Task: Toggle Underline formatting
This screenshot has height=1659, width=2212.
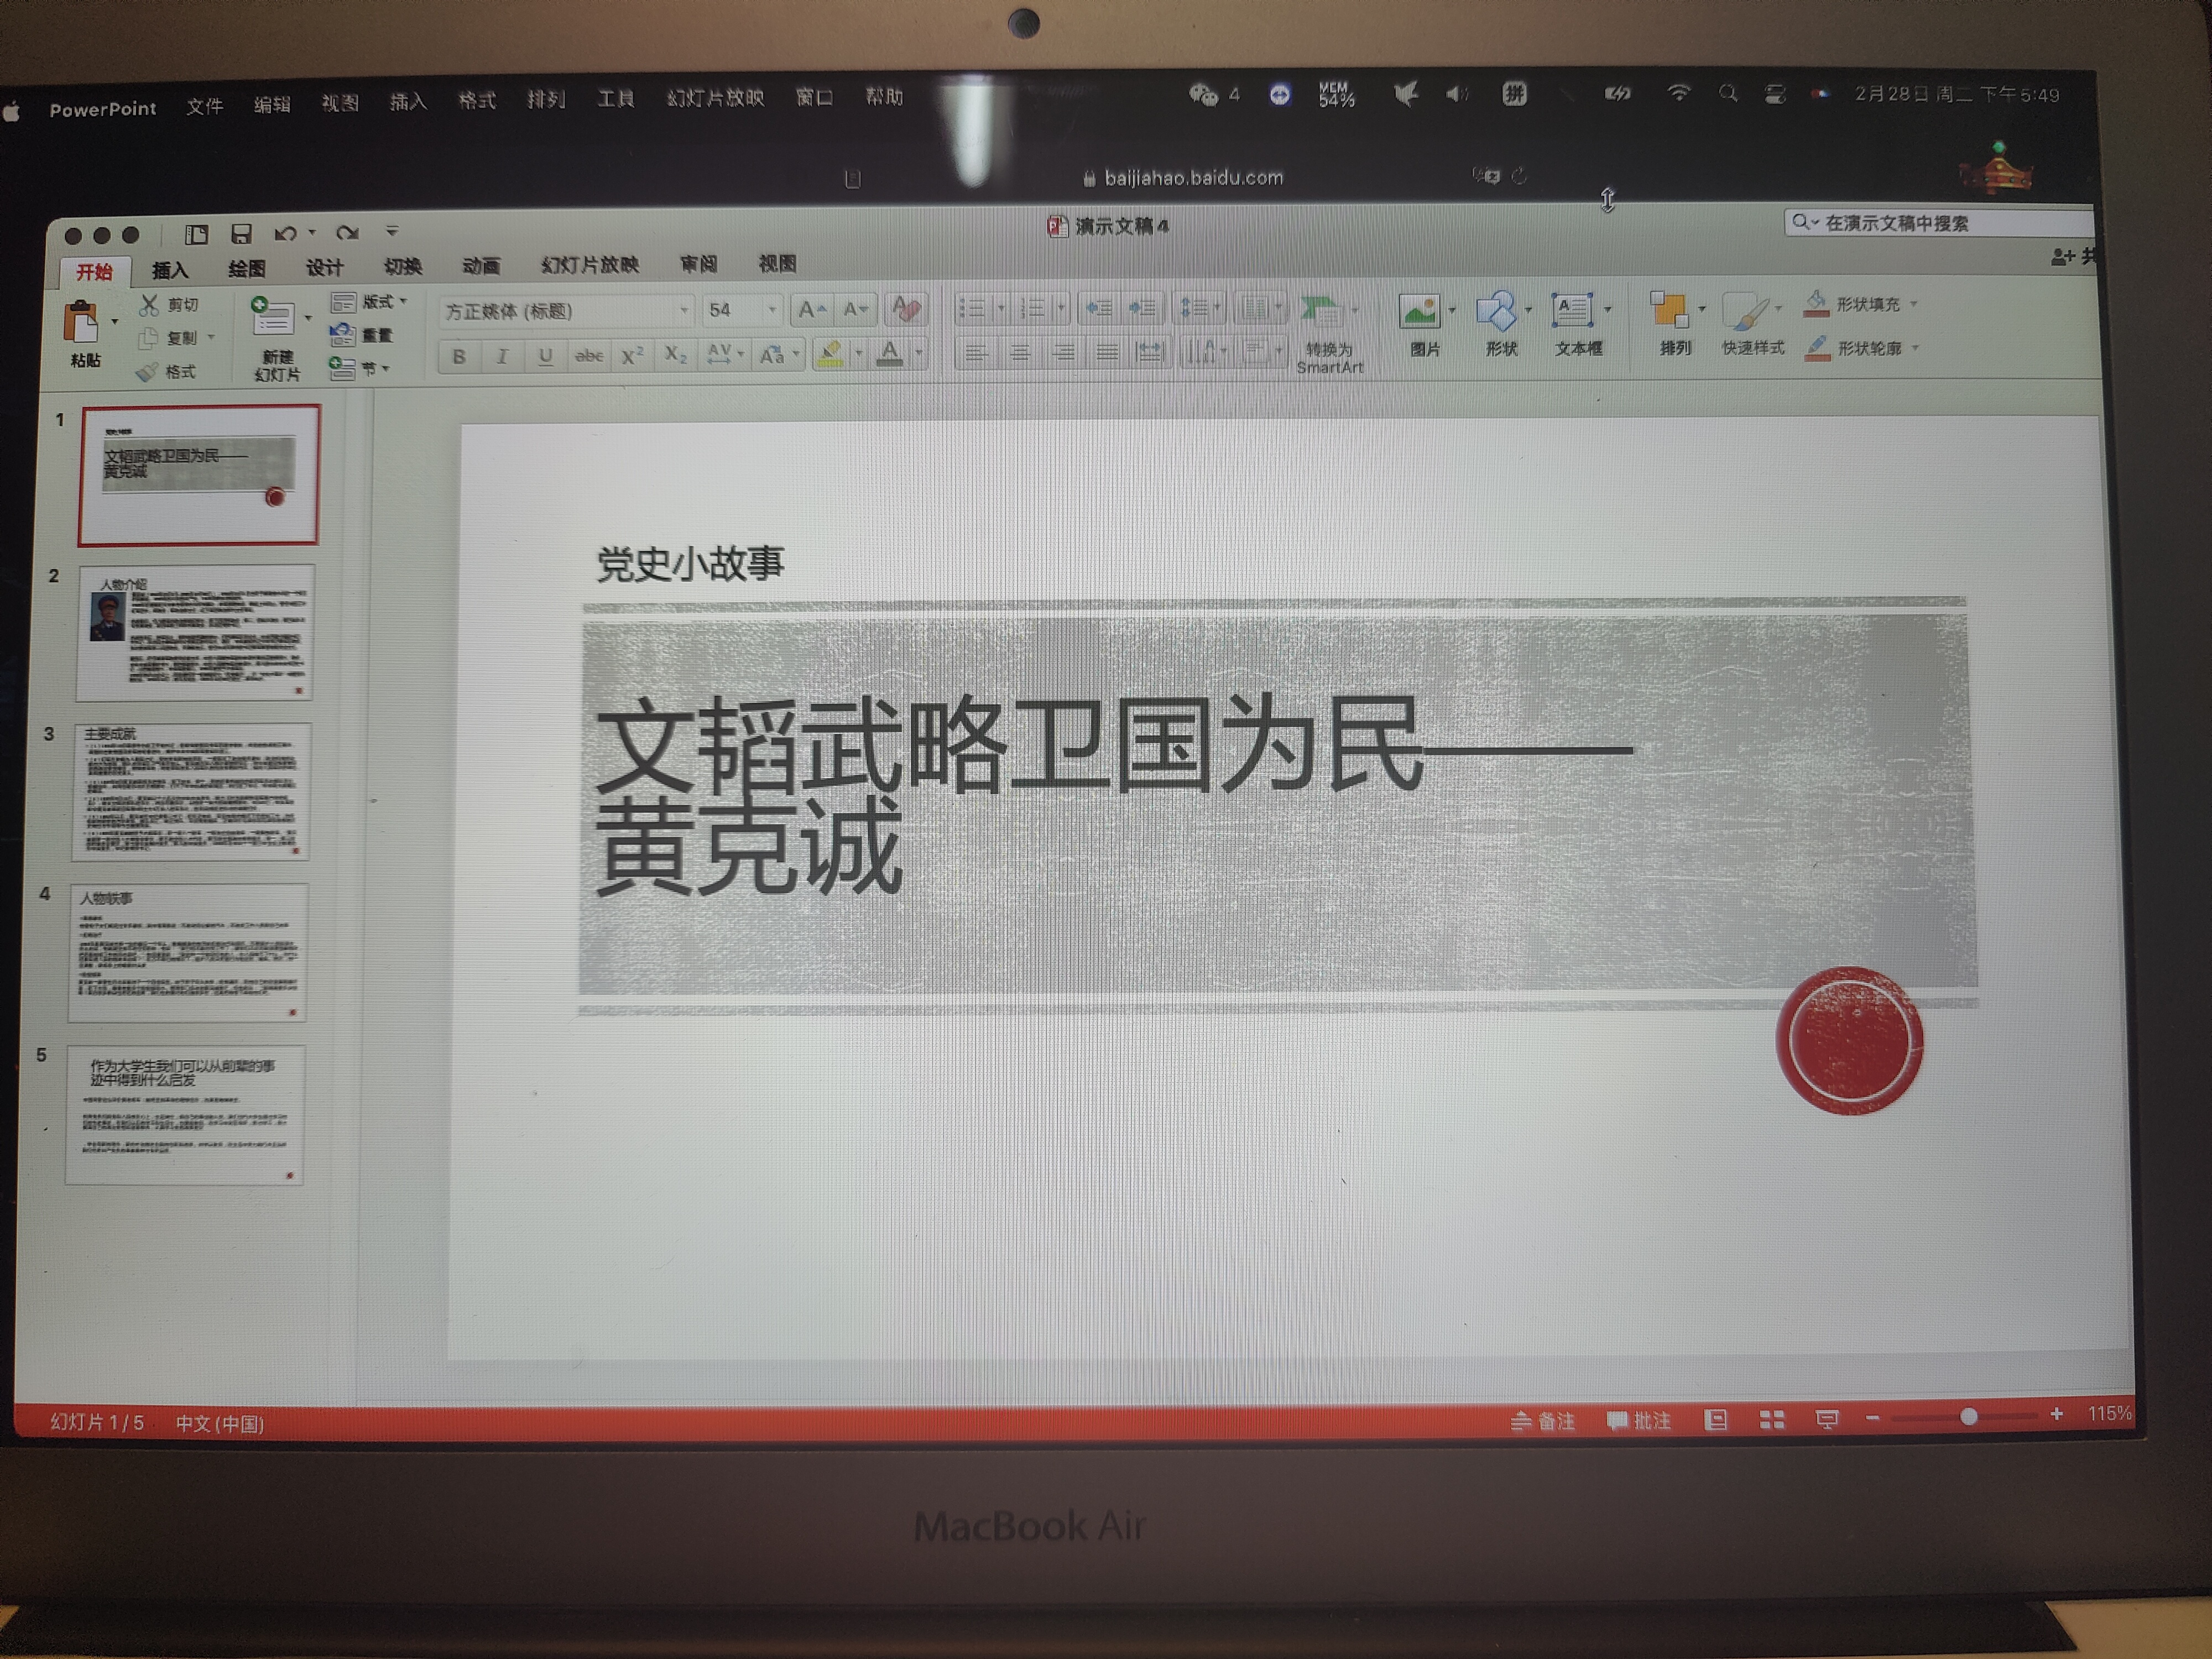Action: (545, 356)
